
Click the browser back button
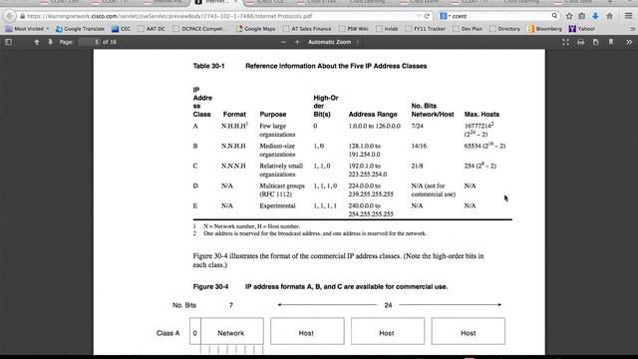9,16
